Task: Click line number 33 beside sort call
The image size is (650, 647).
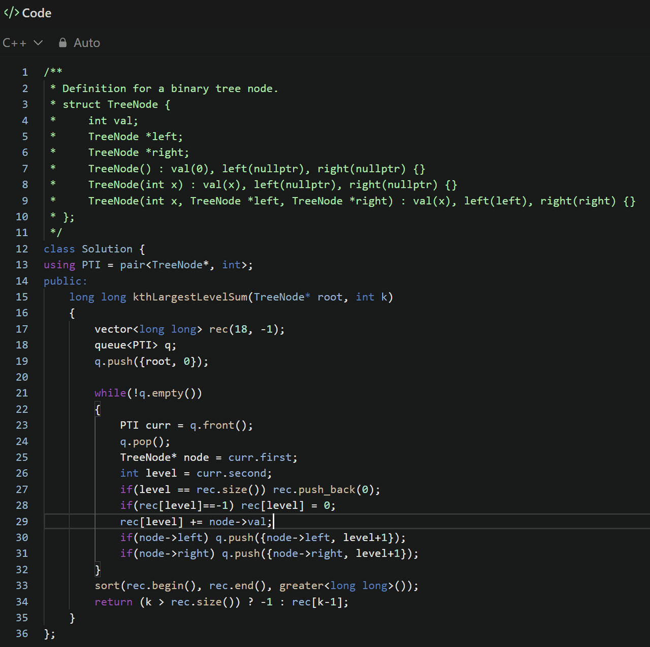Action: pos(22,586)
